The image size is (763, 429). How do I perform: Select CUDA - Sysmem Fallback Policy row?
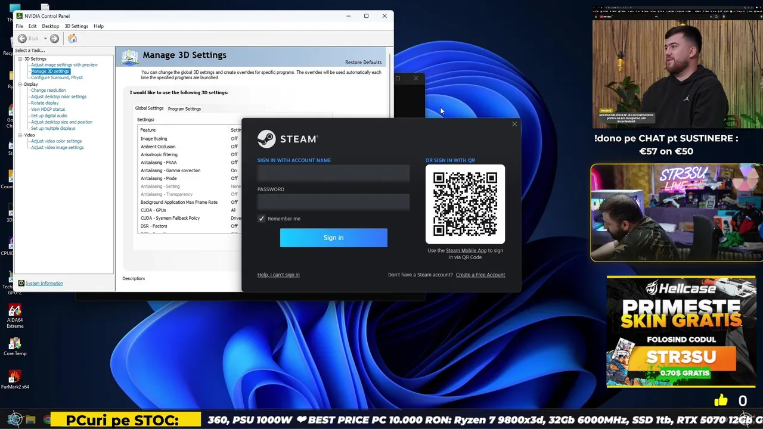(x=190, y=218)
